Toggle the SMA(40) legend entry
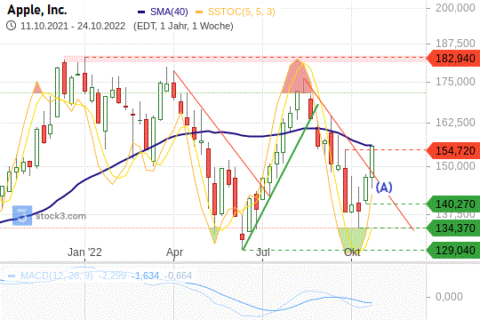 tap(169, 12)
